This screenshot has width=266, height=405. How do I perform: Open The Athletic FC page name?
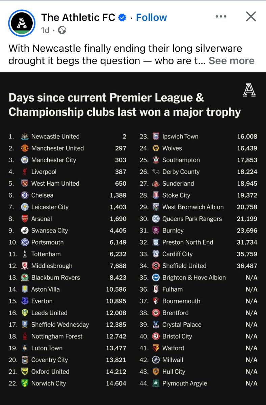point(78,18)
